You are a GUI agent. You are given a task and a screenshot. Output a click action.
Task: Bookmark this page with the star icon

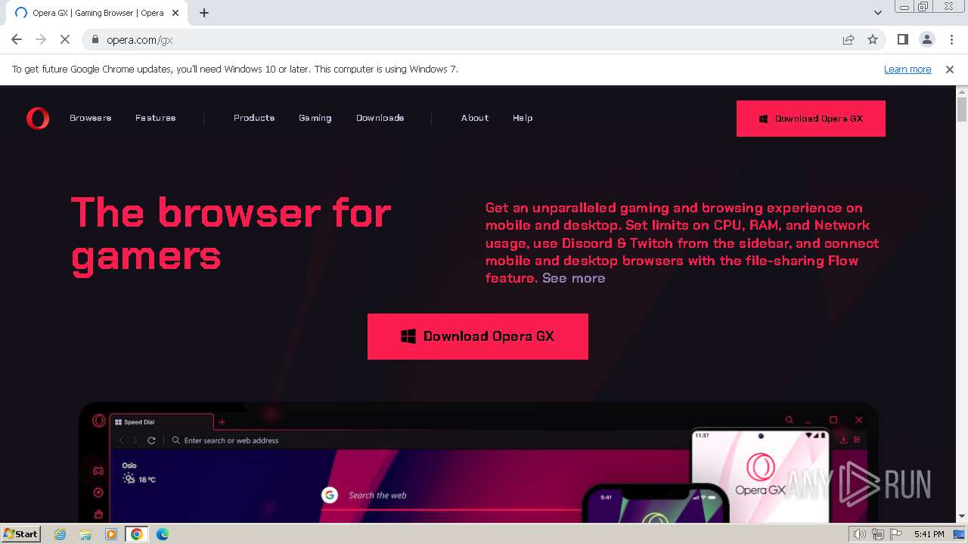point(873,40)
